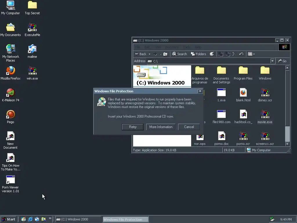Image resolution: width=297 pixels, height=223 pixels.
Task: Open the File menu in Explorer
Action: coord(138,47)
